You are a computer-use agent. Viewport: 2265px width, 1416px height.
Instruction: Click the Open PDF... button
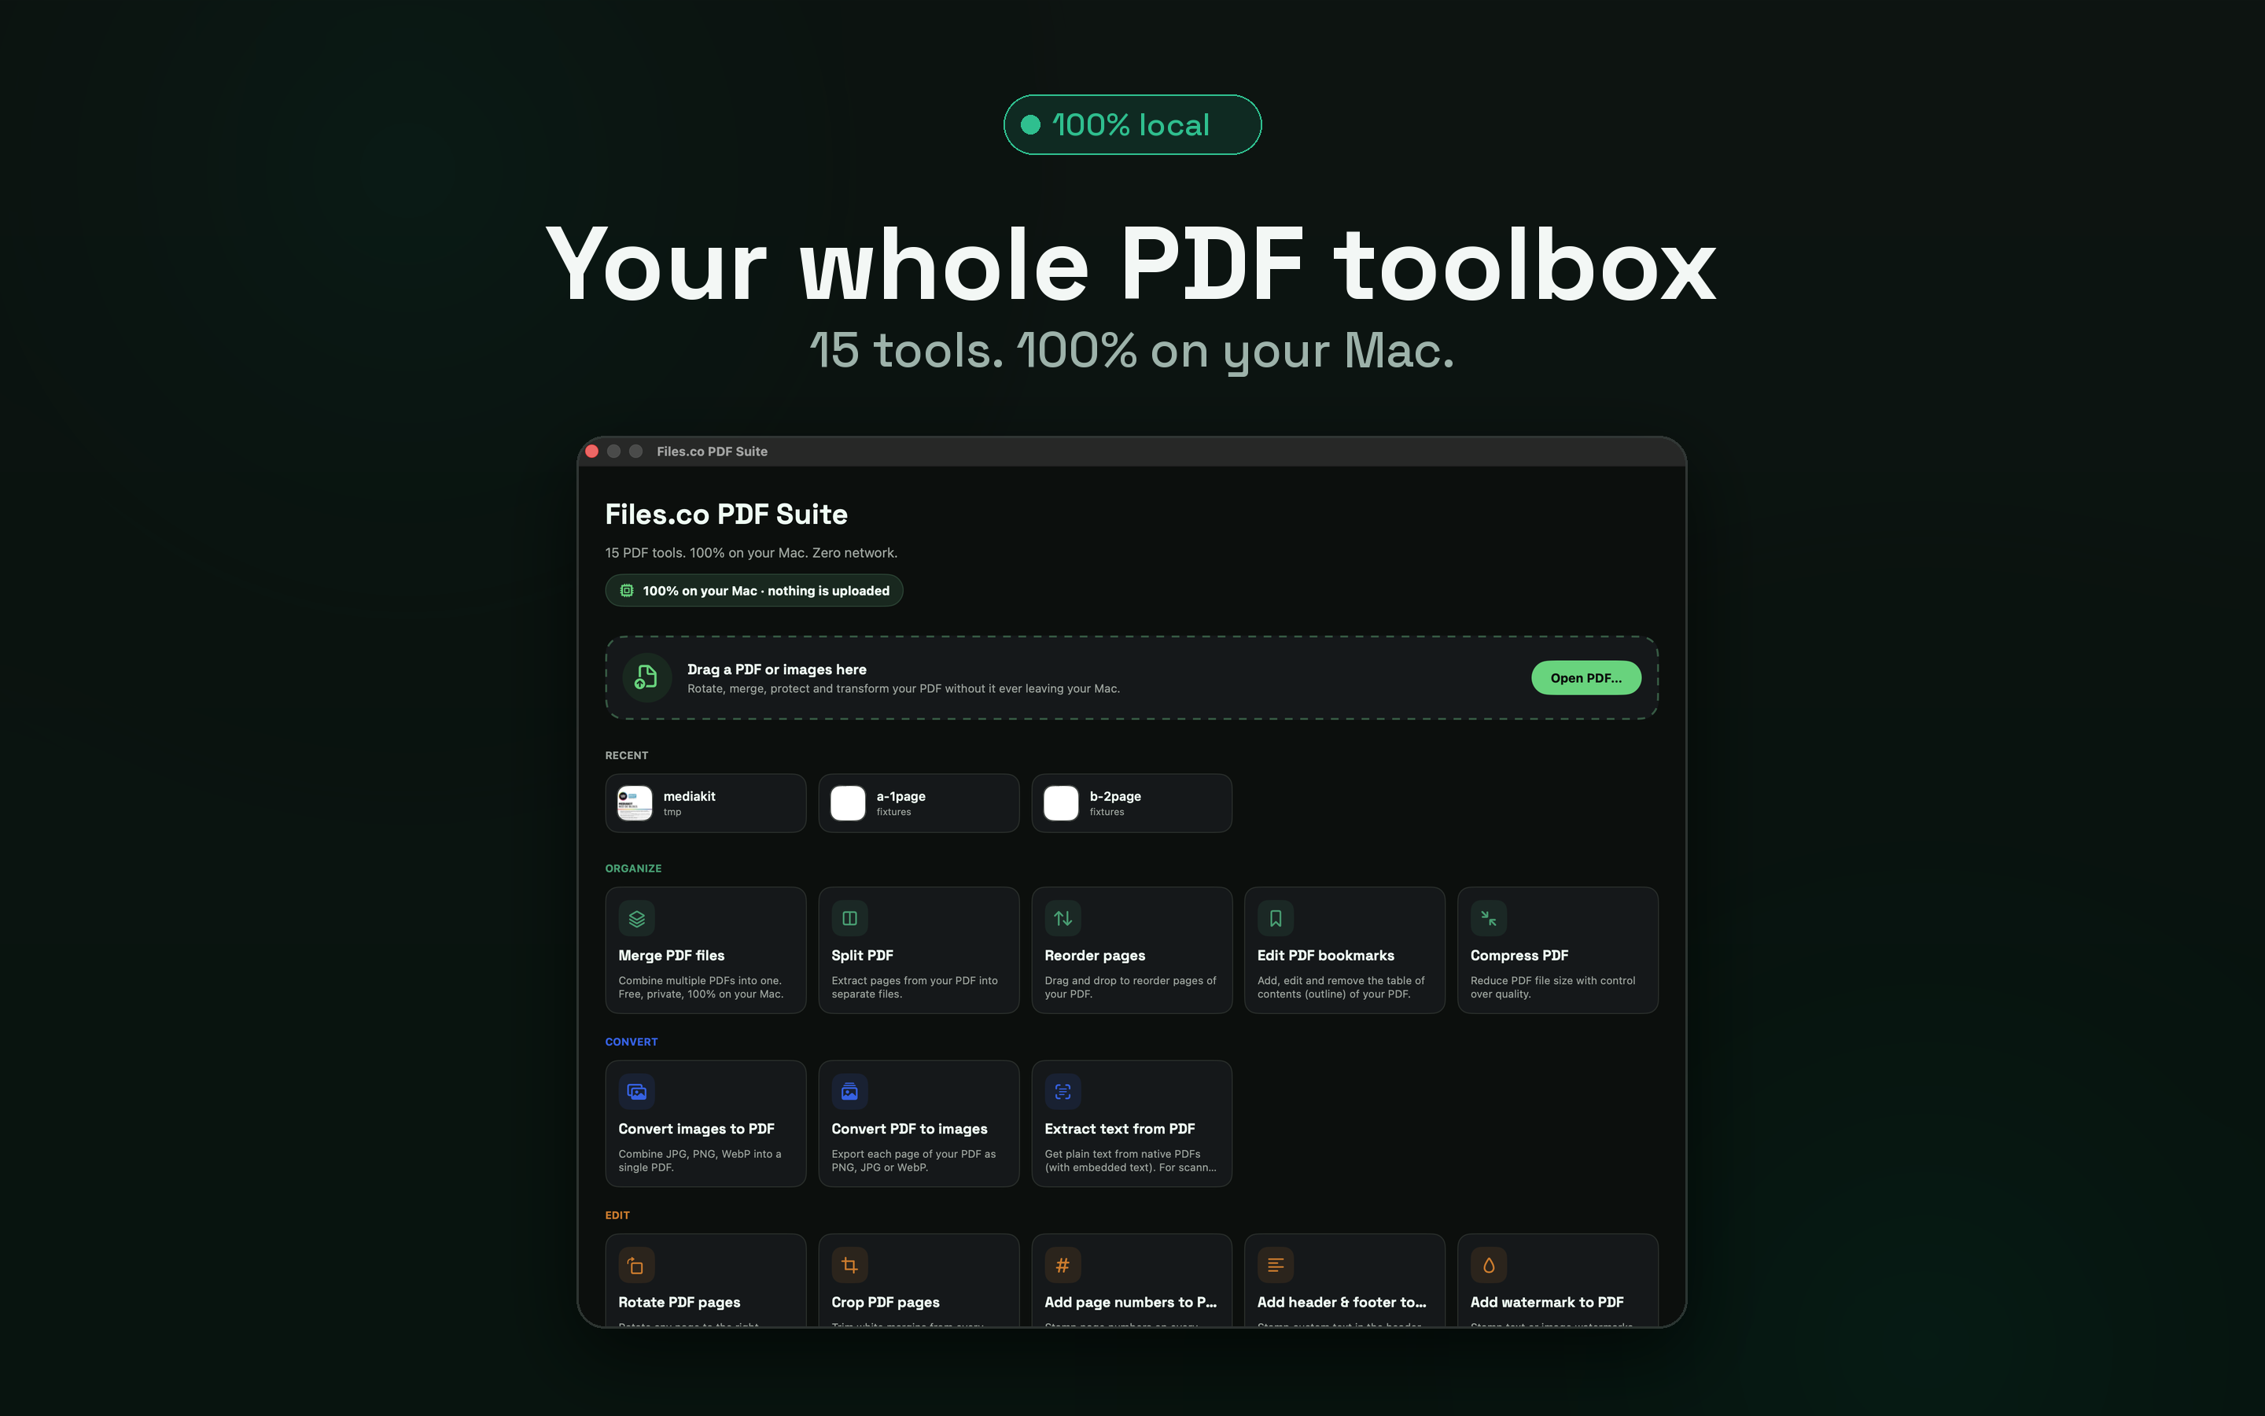coord(1585,678)
